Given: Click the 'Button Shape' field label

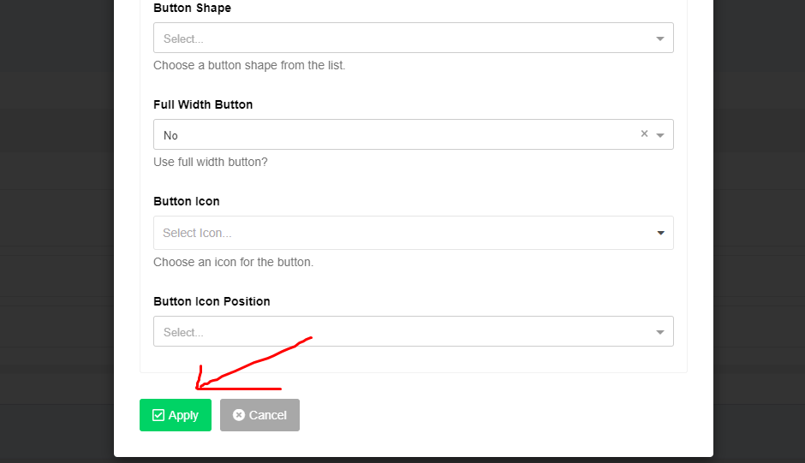Looking at the screenshot, I should point(192,9).
